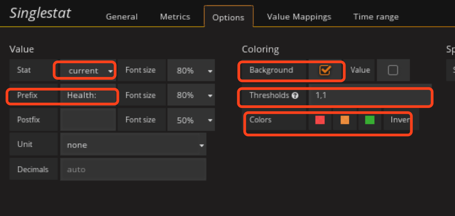The width and height of the screenshot is (455, 216).
Task: Expand the Prefix font size 80% dropdown
Action: tap(191, 95)
